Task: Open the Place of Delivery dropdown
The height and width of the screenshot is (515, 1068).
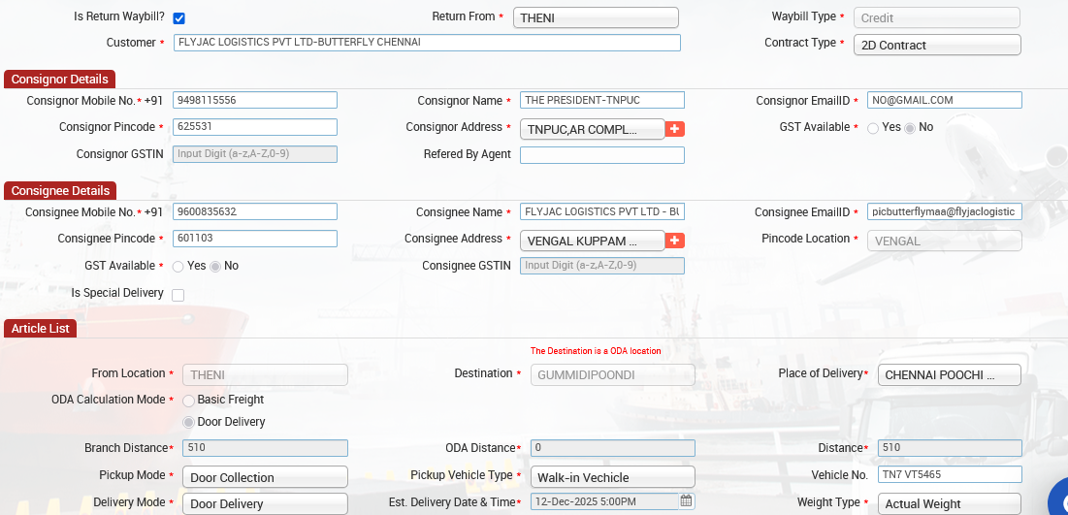Action: click(x=949, y=375)
